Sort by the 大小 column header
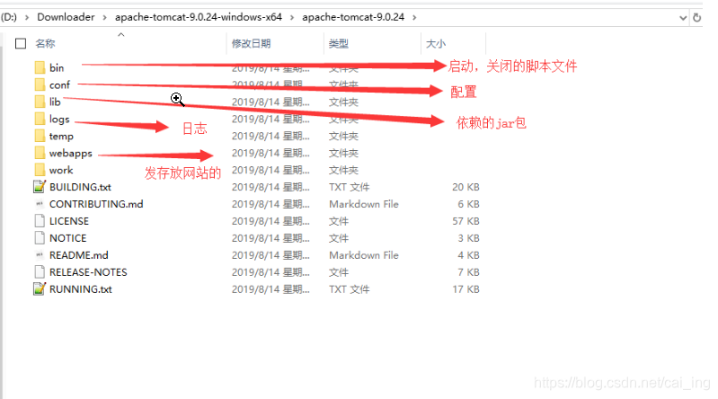This screenshot has height=399, width=718. (436, 43)
